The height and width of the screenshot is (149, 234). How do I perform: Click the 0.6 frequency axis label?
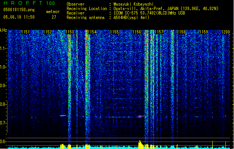pos(3,142)
